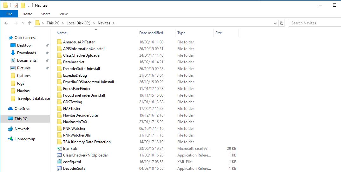The width and height of the screenshot is (341, 172).
Task: Click the ClassCheckerPNRUploader application reference icon
Action: (59, 155)
